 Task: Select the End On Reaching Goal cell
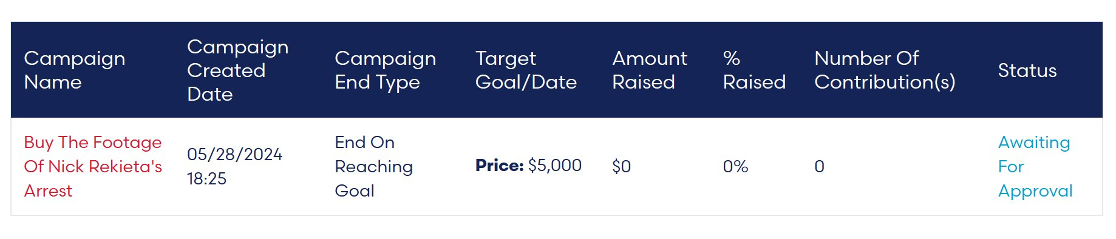click(x=373, y=166)
